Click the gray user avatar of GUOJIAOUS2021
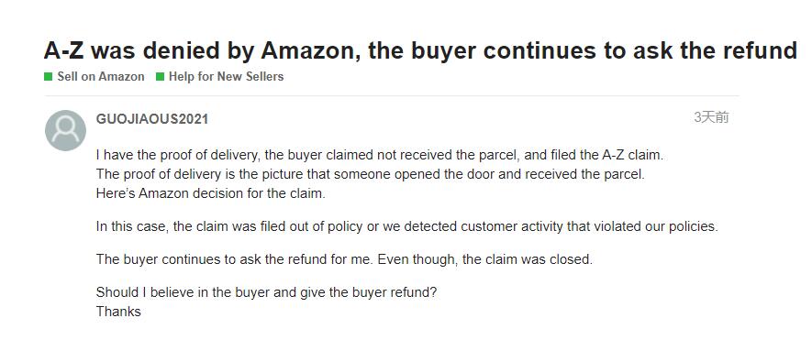 pyautogui.click(x=65, y=130)
